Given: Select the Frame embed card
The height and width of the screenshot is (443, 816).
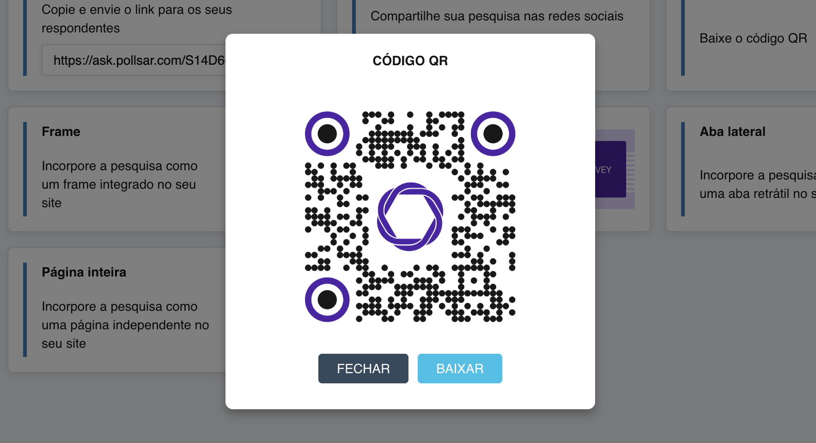Looking at the screenshot, I should coord(117,169).
